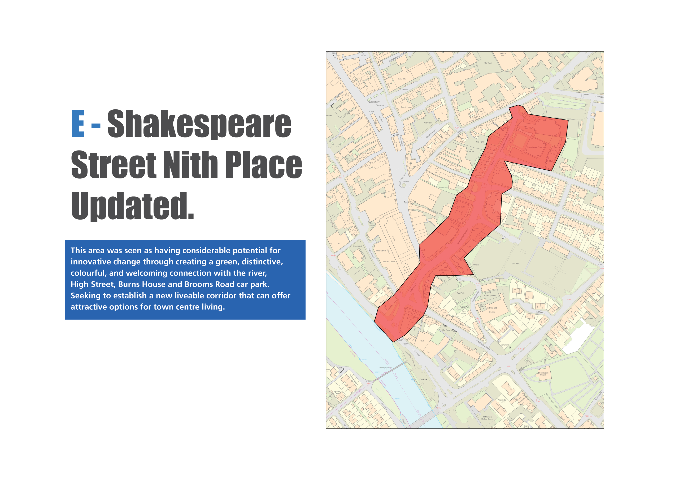The height and width of the screenshot is (480, 679).
Task: Click the Activity and Centre building label
Action: click(492, 310)
